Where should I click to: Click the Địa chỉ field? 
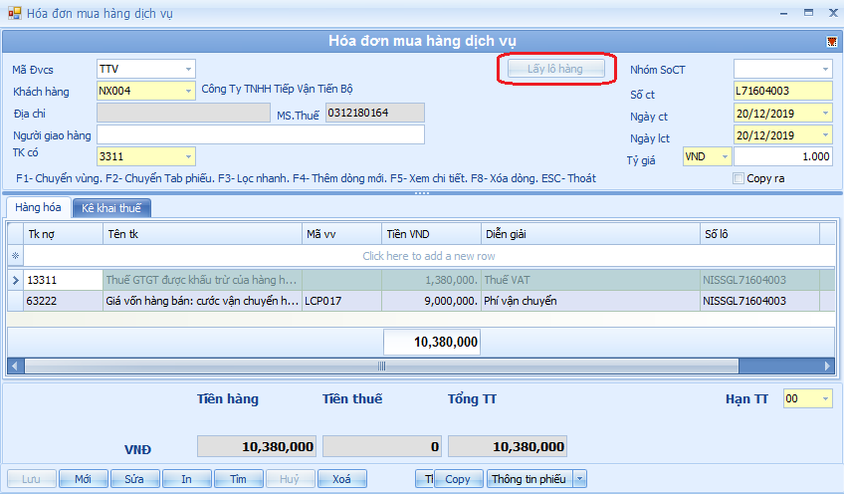tap(183, 113)
